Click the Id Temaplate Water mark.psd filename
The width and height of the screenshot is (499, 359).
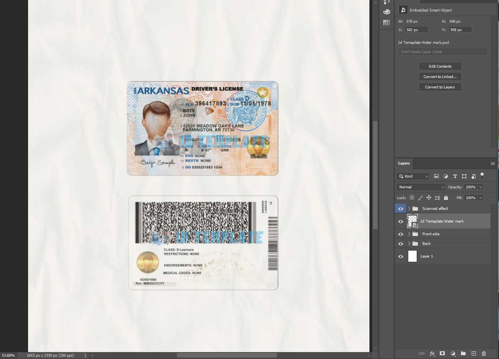pyautogui.click(x=423, y=43)
